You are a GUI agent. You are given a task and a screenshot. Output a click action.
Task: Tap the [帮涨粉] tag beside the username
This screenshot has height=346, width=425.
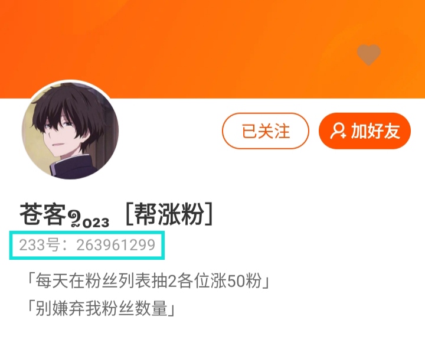[169, 214]
